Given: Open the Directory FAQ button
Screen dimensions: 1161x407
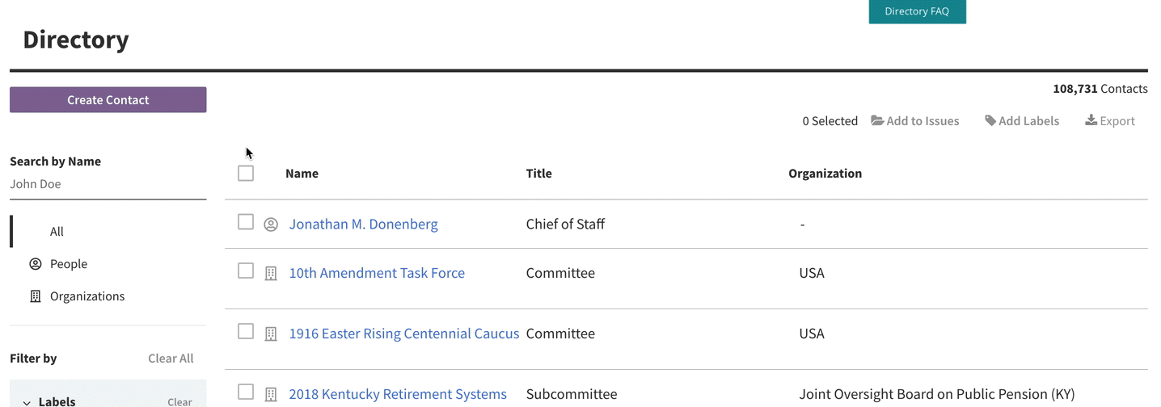Looking at the screenshot, I should pyautogui.click(x=917, y=11).
